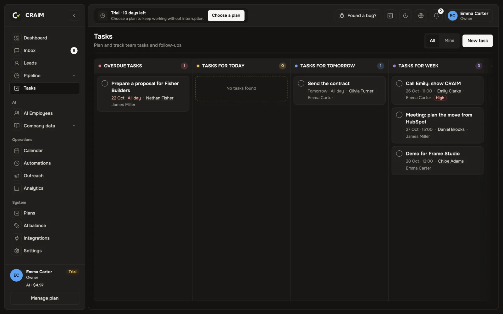Click the Chloe Adams contact name
503x314 pixels.
pos(451,161)
